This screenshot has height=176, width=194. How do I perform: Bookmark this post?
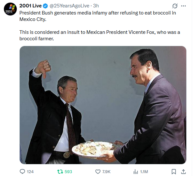(x=174, y=171)
